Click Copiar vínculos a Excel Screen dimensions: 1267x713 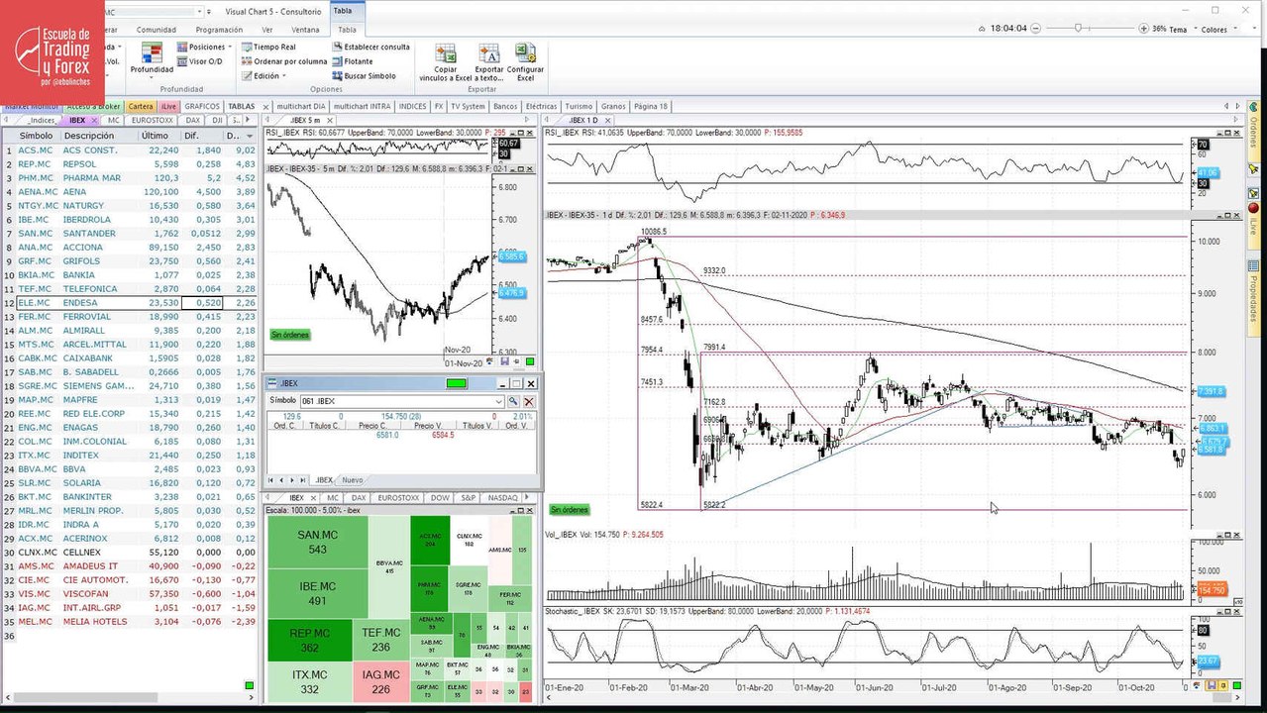coord(446,61)
